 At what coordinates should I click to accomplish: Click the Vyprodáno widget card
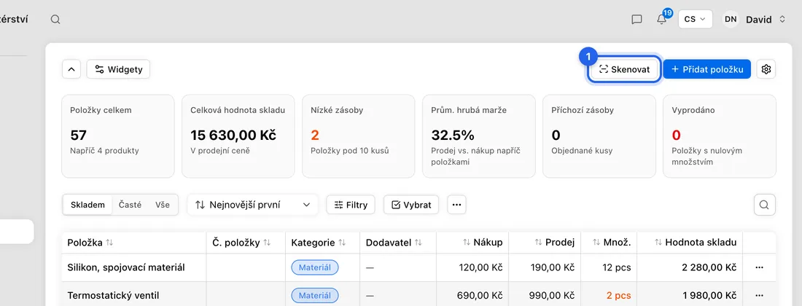point(720,136)
